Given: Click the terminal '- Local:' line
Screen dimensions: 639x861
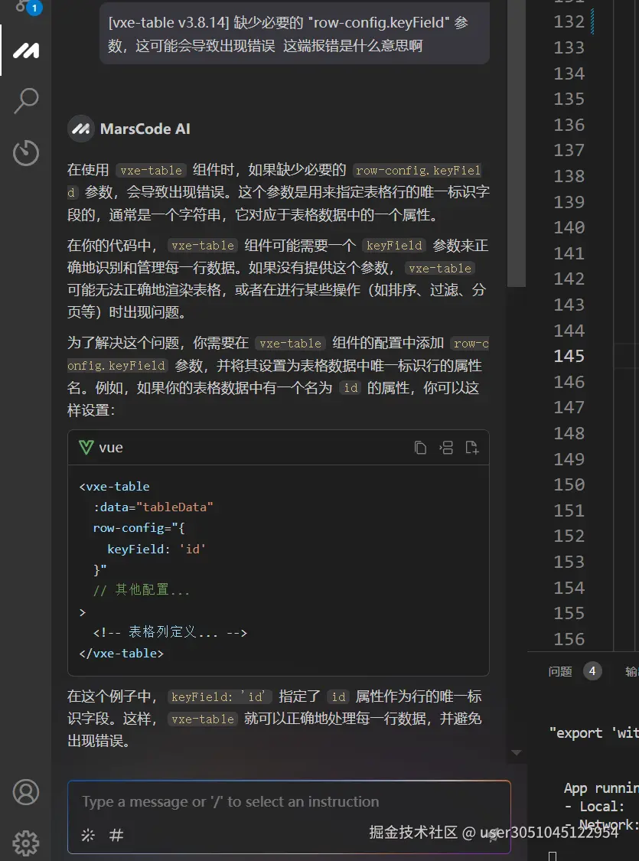Looking at the screenshot, I should coord(595,807).
